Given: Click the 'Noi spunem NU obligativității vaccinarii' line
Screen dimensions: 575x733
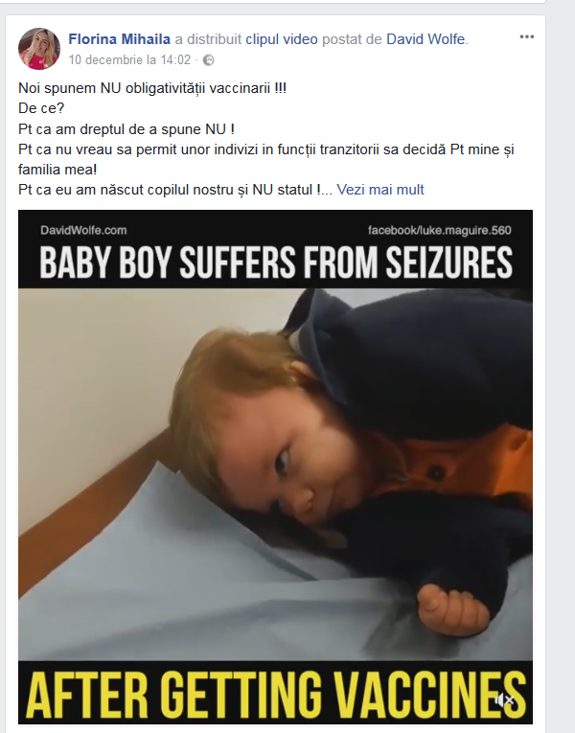Looking at the screenshot, I should [152, 88].
